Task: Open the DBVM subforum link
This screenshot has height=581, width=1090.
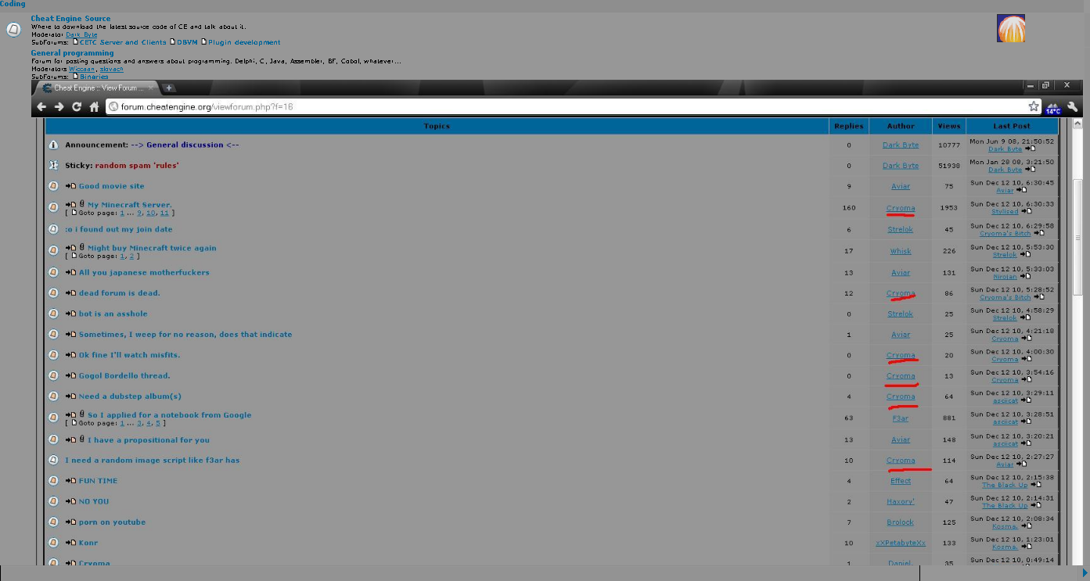Action: [x=187, y=42]
